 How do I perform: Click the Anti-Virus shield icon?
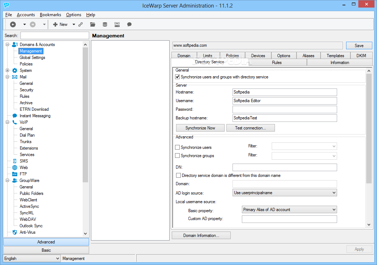(15, 232)
